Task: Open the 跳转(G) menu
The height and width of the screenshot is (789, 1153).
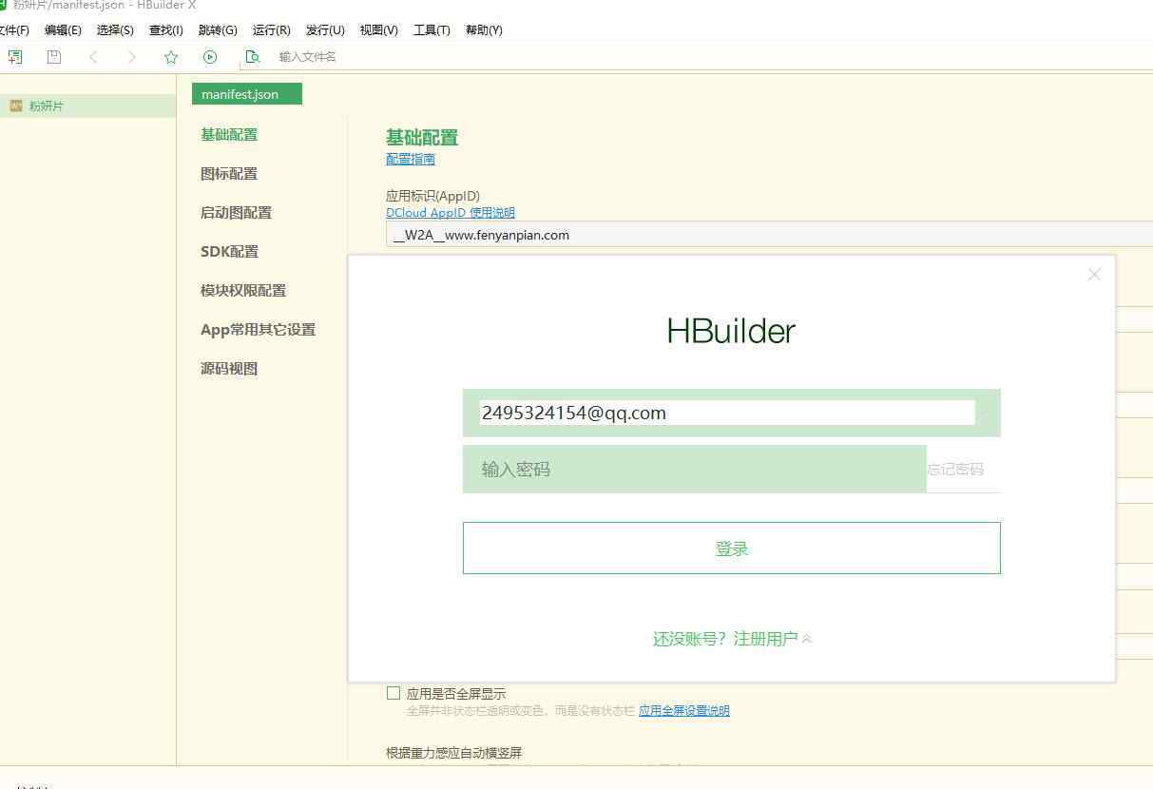Action: click(218, 30)
